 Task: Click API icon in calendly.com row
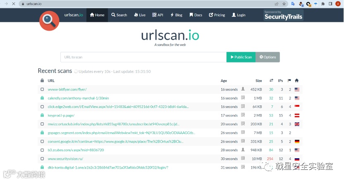point(243,98)
